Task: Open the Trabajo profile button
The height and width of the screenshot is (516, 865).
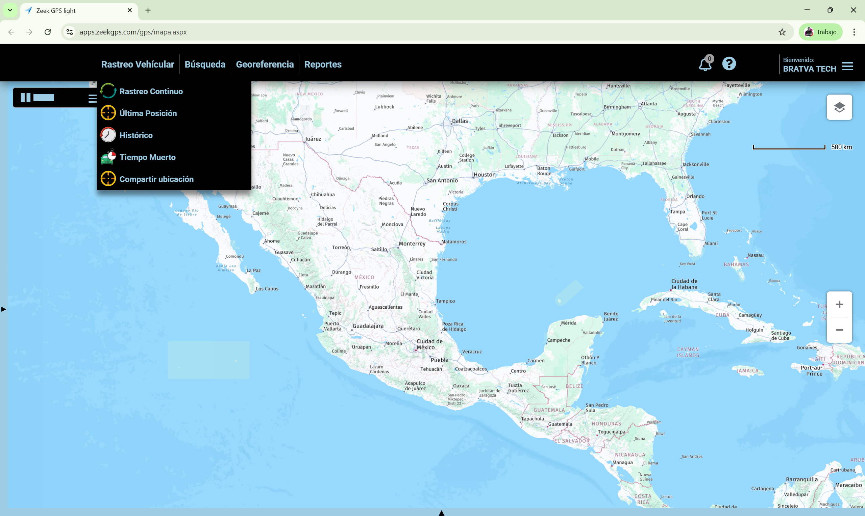Action: coord(820,32)
